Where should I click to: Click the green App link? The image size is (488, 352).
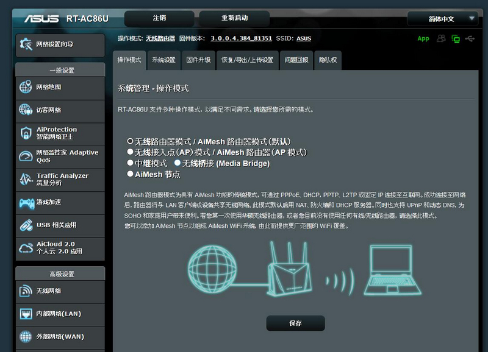[x=423, y=39]
